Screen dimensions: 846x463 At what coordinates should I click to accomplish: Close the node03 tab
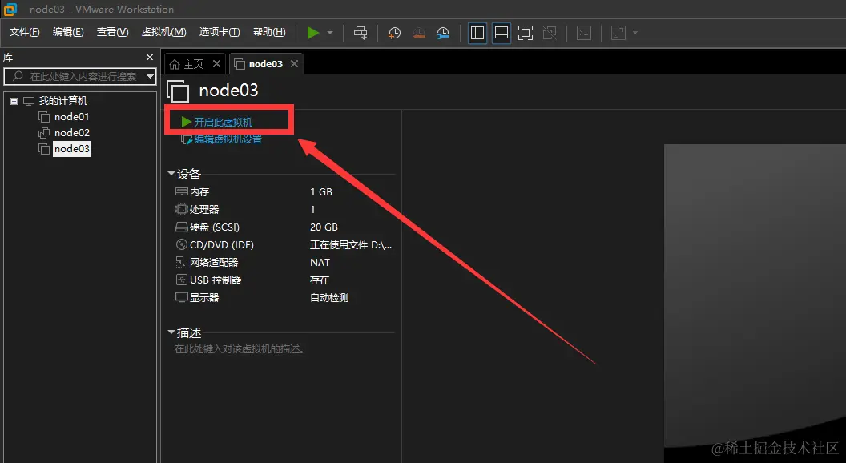coord(294,63)
